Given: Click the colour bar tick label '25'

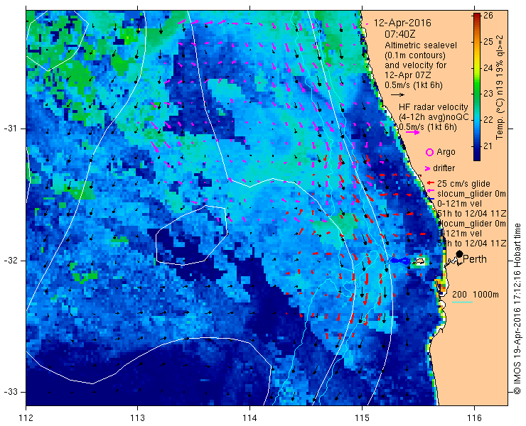Looking at the screenshot, I should pyautogui.click(x=488, y=42).
